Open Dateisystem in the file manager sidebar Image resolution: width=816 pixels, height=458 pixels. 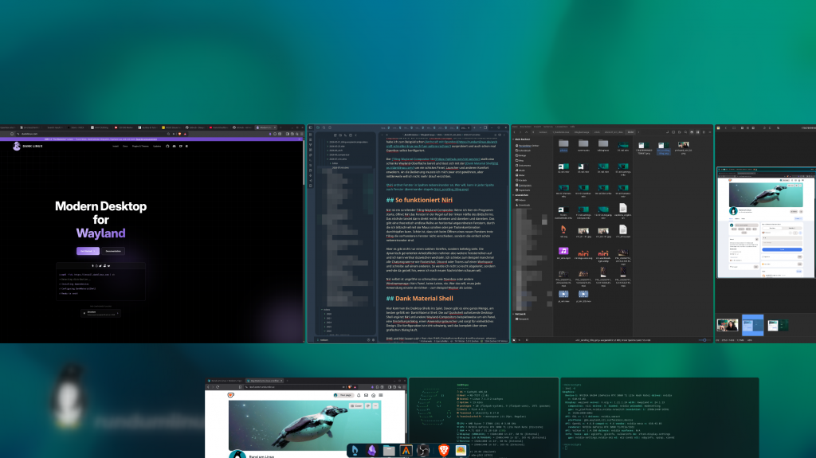tap(524, 186)
